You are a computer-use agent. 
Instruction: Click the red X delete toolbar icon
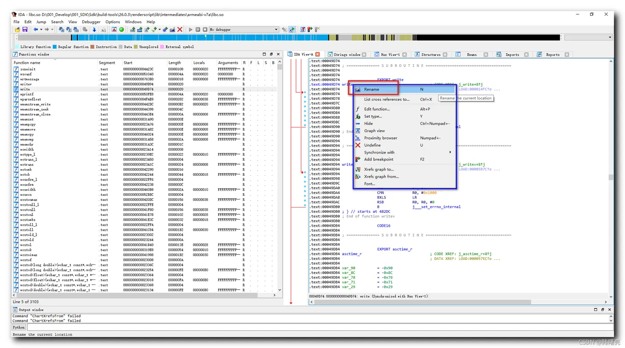click(179, 29)
